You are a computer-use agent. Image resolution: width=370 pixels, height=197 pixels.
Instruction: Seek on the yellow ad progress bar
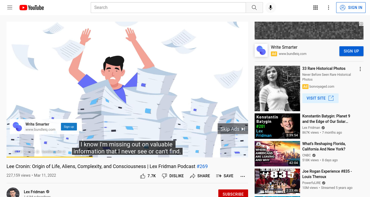coord(127,157)
